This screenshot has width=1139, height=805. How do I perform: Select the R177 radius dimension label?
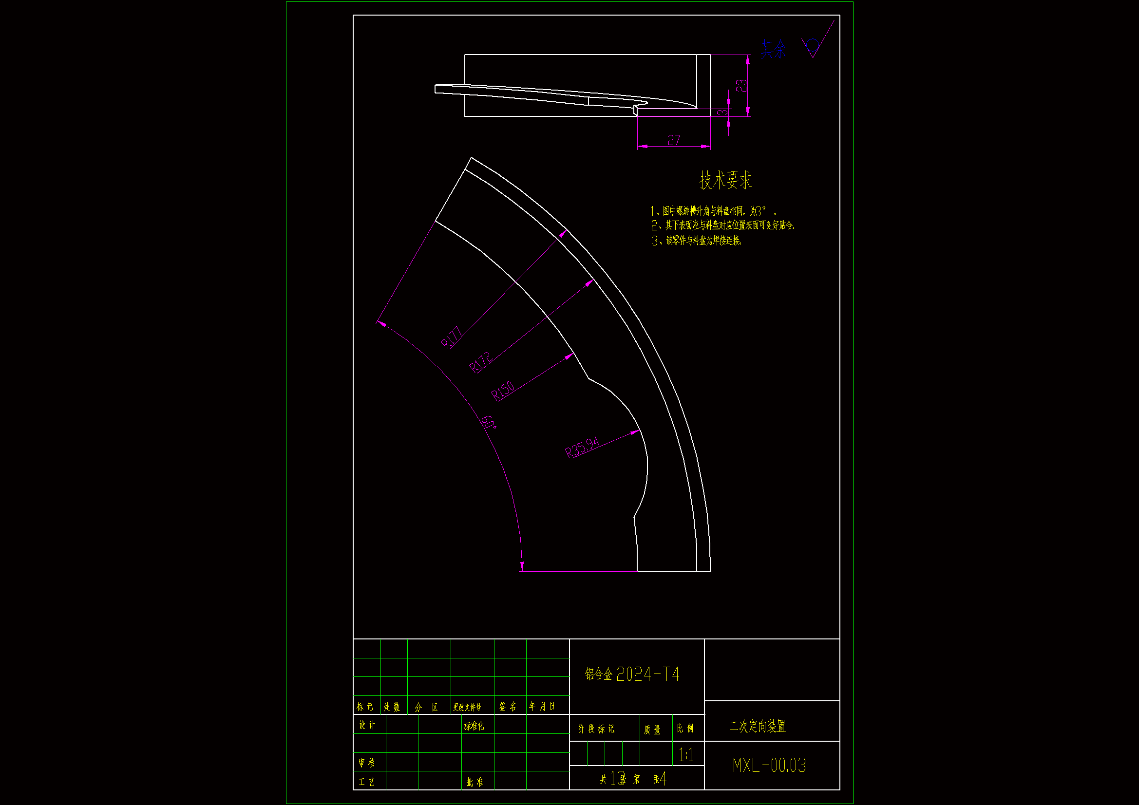(452, 338)
